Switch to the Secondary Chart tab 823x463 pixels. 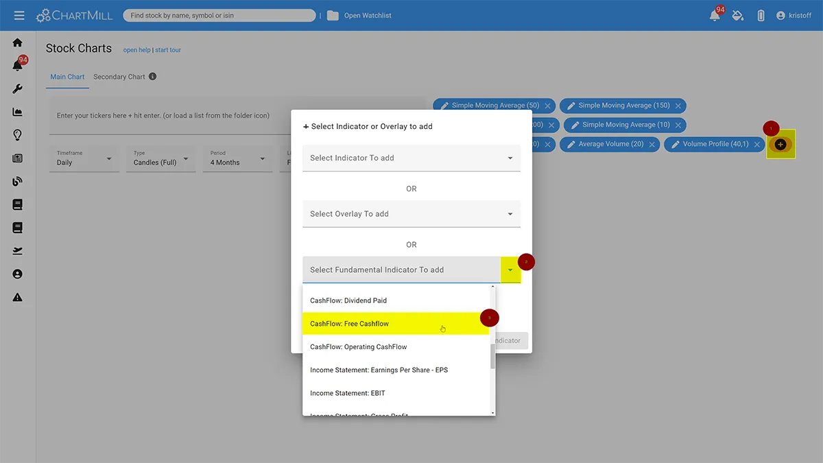[x=119, y=77]
